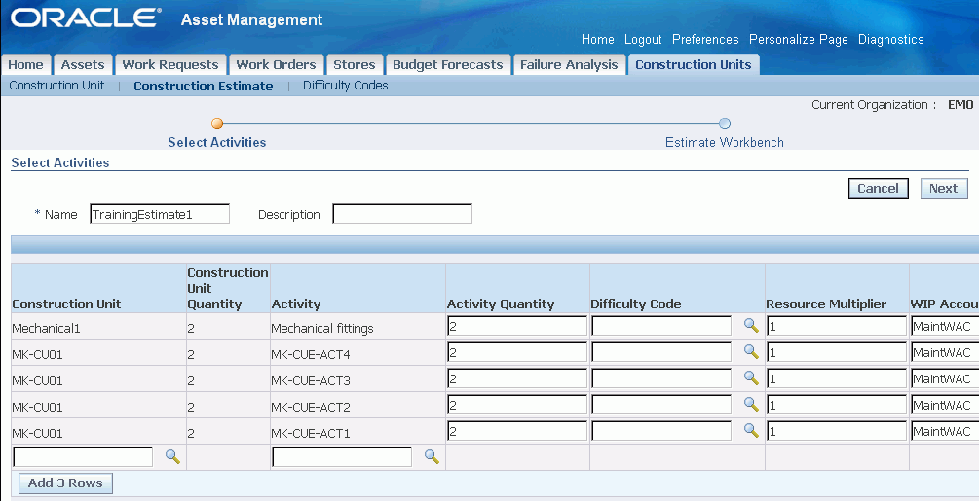Switch to Work Requests tab

(x=169, y=65)
